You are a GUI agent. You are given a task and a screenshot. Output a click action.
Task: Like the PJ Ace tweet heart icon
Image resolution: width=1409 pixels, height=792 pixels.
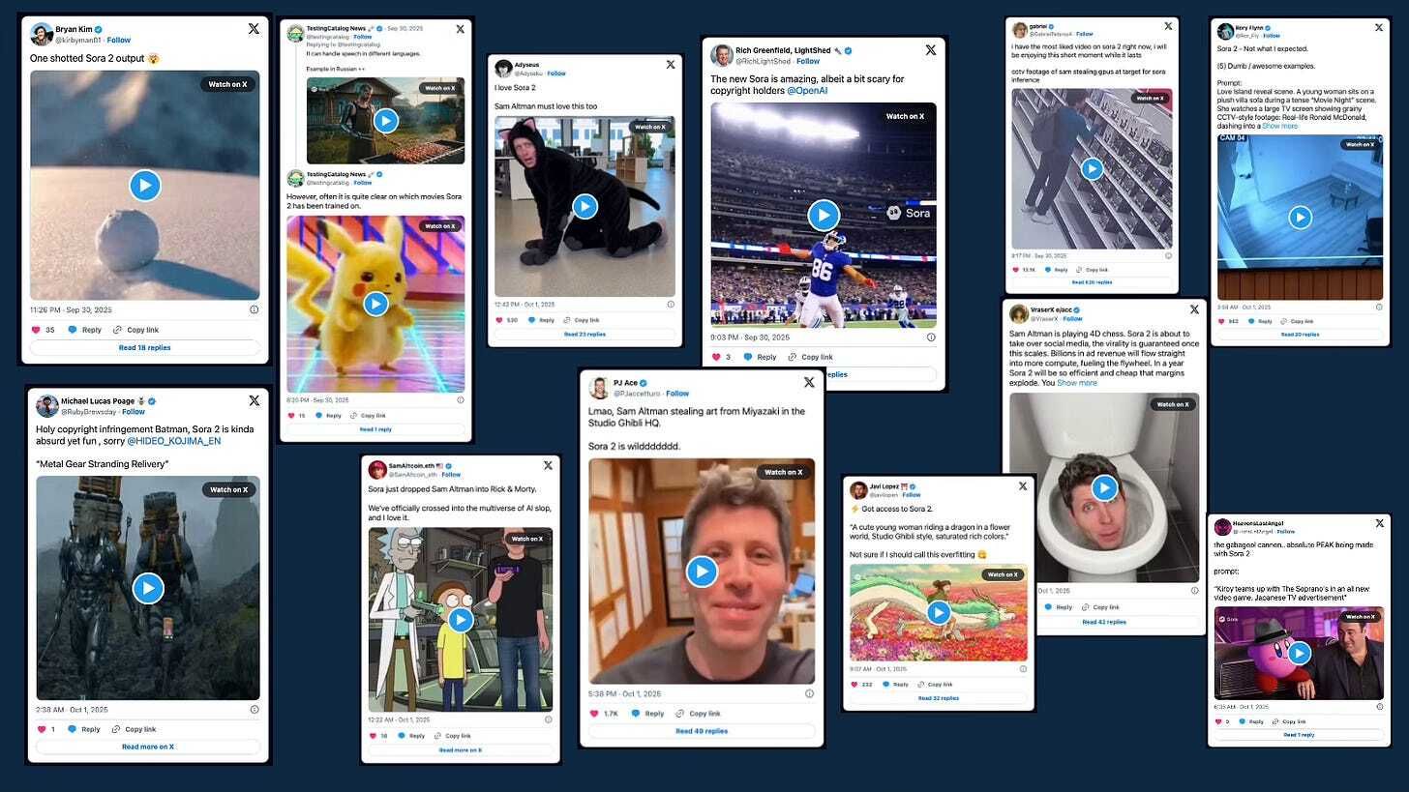coord(596,714)
